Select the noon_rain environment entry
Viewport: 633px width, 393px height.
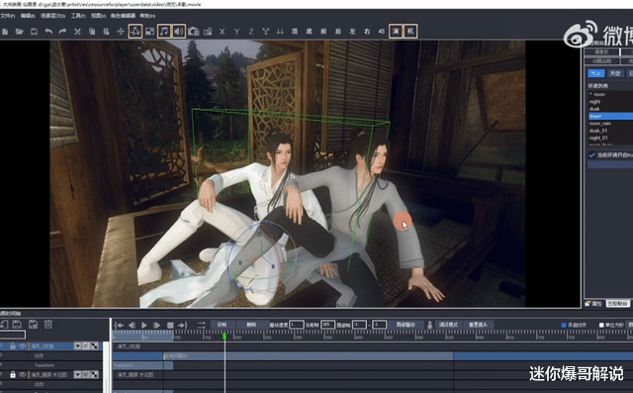[610, 124]
